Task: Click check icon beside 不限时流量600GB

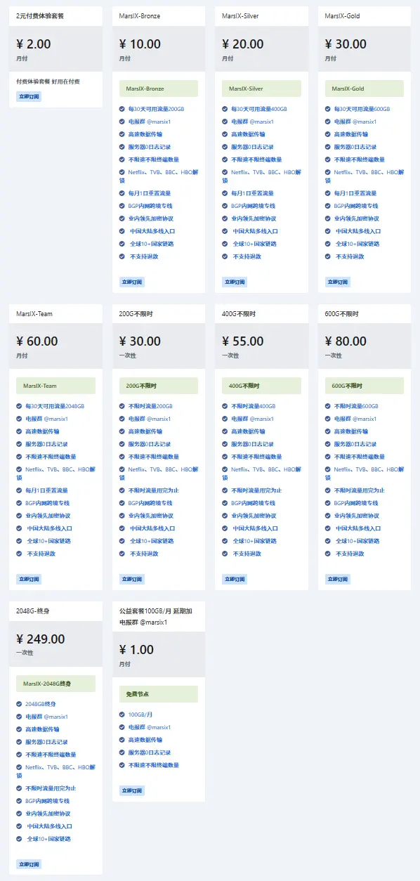Action: pos(328,406)
